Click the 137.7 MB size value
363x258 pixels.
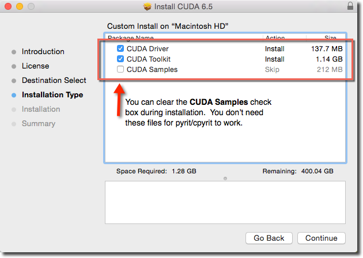coord(327,48)
